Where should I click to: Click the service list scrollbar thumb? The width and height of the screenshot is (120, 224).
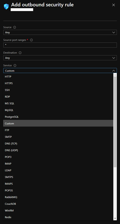click(115, 122)
